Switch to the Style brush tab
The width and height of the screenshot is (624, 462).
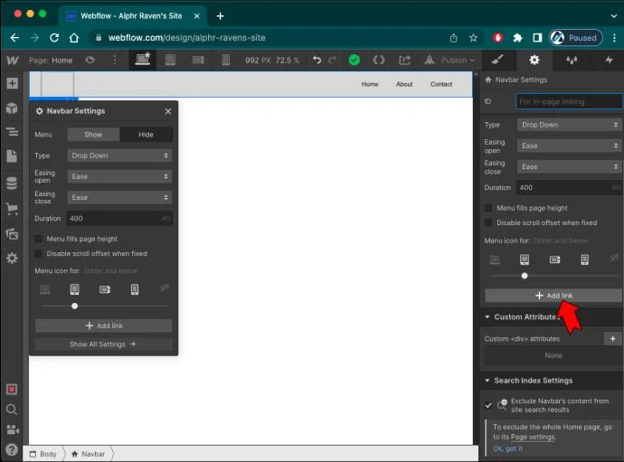click(497, 60)
